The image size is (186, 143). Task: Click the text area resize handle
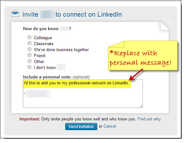141,106
